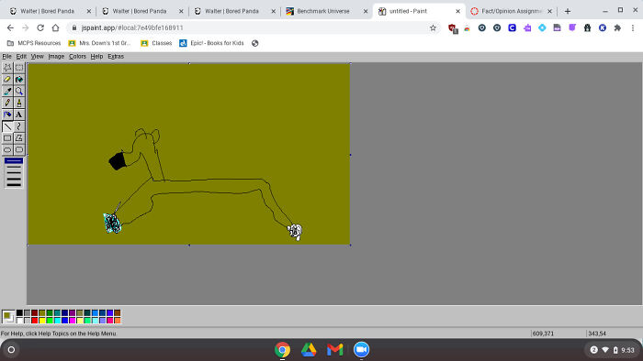Select the Airbrush tool
The height and width of the screenshot is (361, 643).
coord(7,115)
